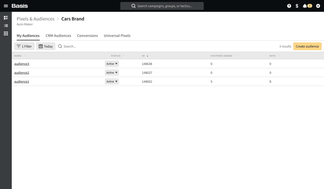The height and width of the screenshot is (189, 324).
Task: Open the list view sidebar icon
Action: [x=6, y=25]
